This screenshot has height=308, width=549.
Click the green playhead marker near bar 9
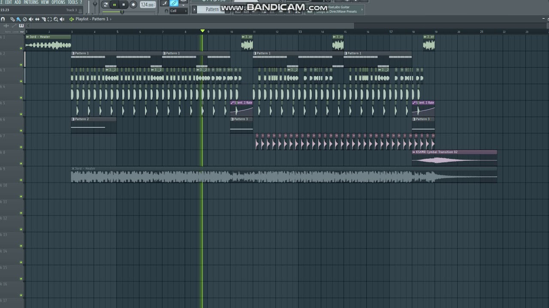click(202, 31)
